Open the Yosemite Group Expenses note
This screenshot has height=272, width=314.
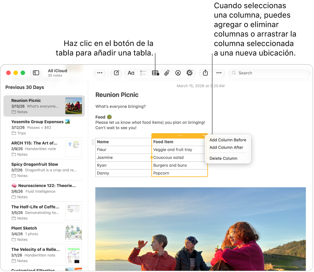[44, 127]
